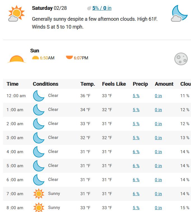The height and width of the screenshot is (212, 191).
Task: Click the clear moon icon at 12:00 am
Action: (x=39, y=95)
